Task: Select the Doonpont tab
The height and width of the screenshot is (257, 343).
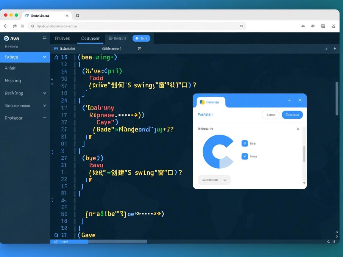Action: [x=90, y=38]
